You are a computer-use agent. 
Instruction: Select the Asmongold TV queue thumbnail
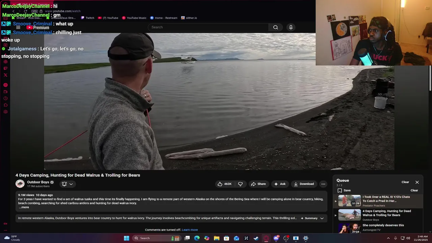(349, 228)
